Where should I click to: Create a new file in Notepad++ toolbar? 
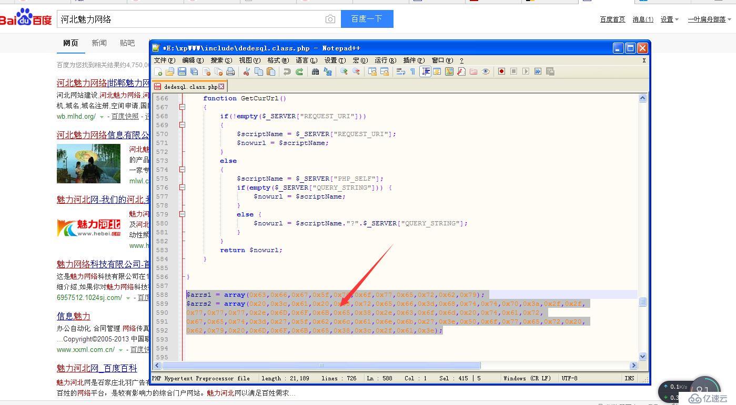click(x=157, y=71)
